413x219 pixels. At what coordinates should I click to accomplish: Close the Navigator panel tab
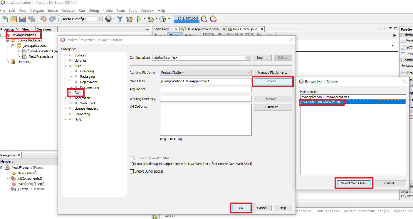coord(19,155)
